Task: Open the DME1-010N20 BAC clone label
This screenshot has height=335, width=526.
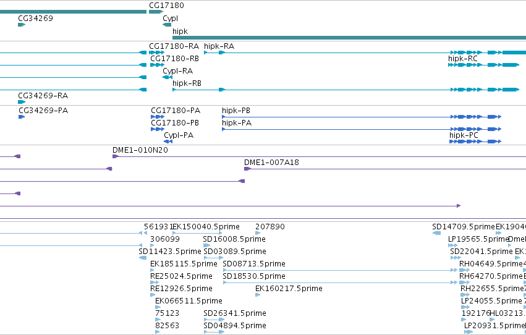Action: (140, 150)
